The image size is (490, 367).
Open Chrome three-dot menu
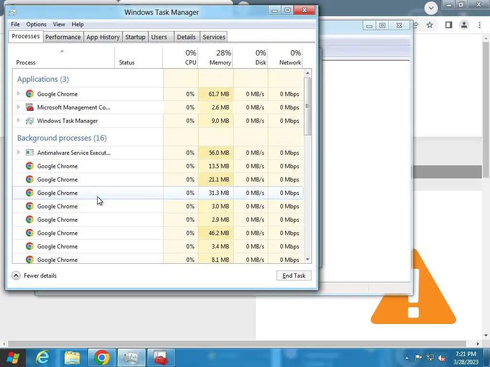479,25
